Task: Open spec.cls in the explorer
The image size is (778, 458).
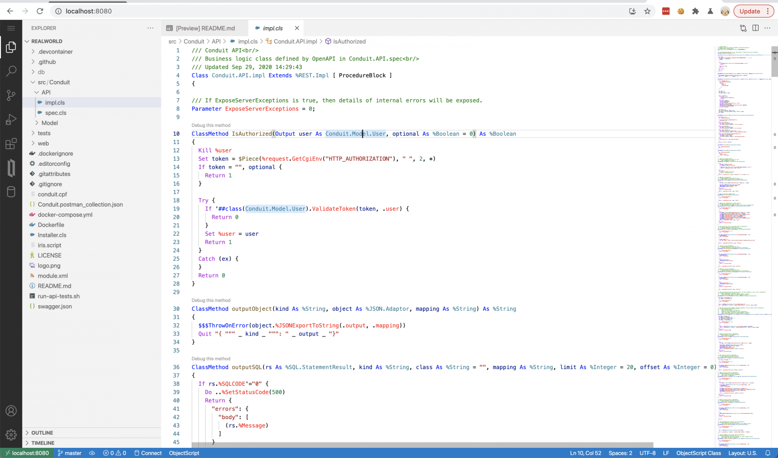Action: point(55,113)
